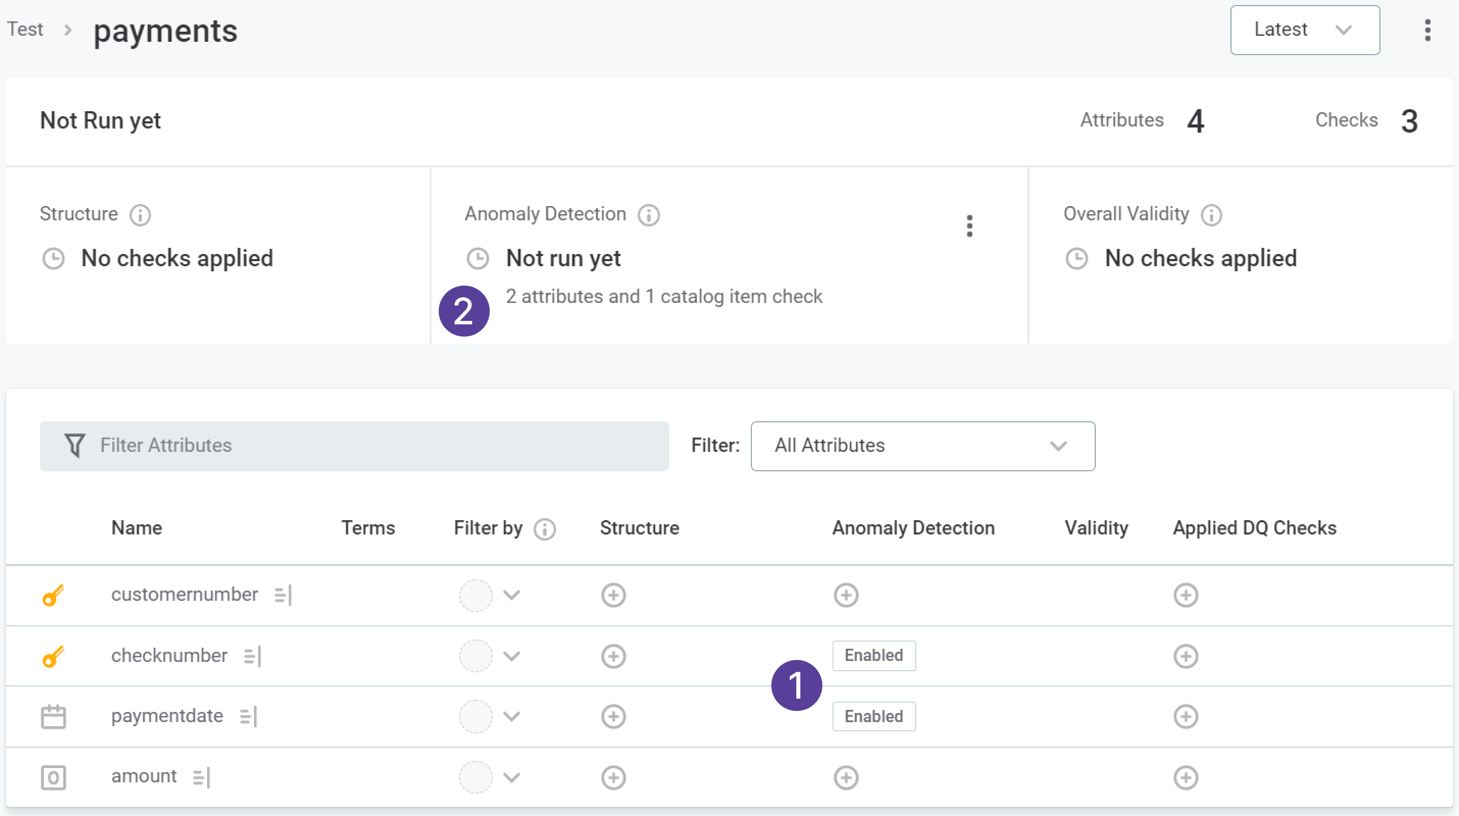Viewport: 1459px width, 816px height.
Task: Open the All Attributes filter dropdown
Action: (x=922, y=446)
